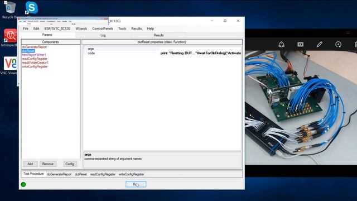This screenshot has height=201, width=357.
Task: Open the doGenerateReport bottom tab
Action: [x=59, y=174]
